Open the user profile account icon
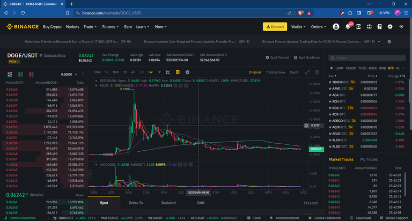The image size is (412, 221). pyautogui.click(x=336, y=26)
